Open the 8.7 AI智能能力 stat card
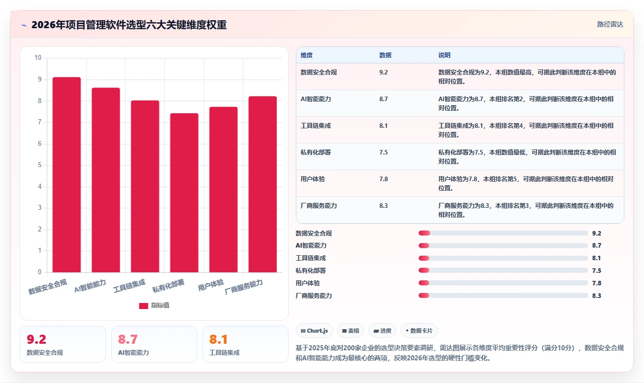 154,344
